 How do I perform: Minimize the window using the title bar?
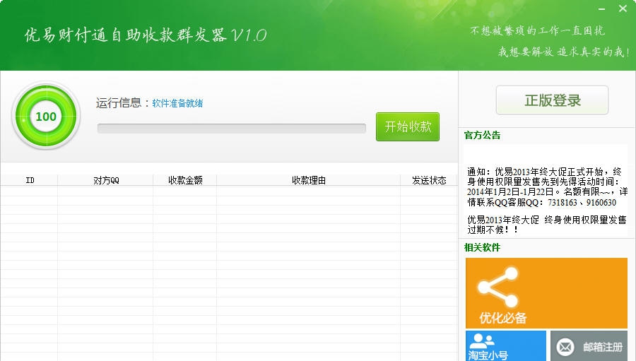601,8
